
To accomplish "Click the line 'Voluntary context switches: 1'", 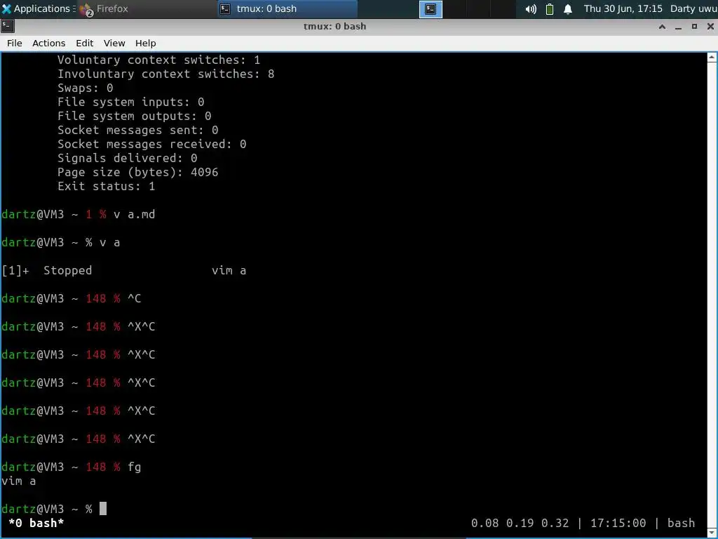I will (159, 60).
